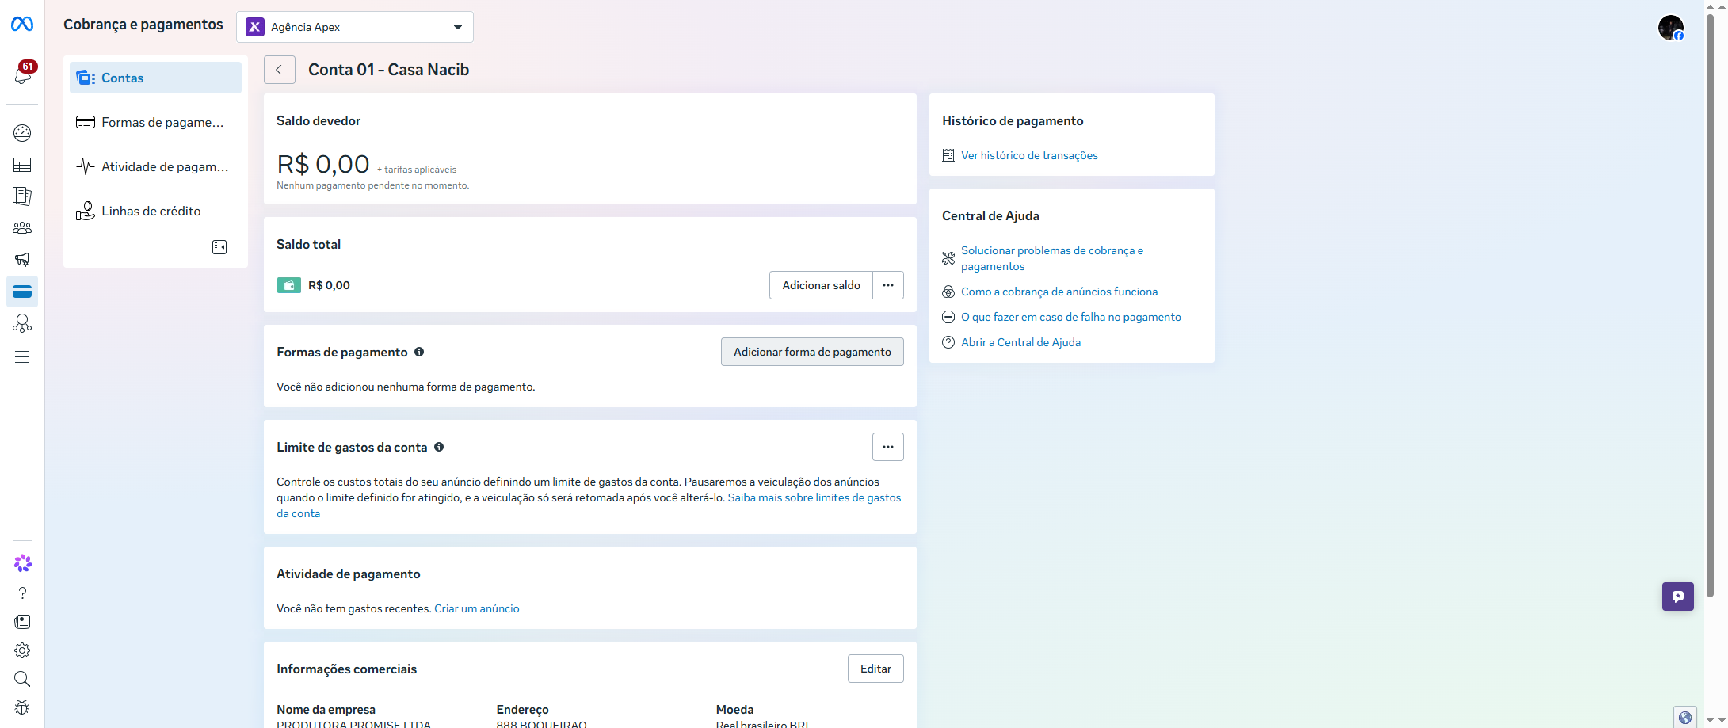
Task: Open O que fazer em caso de falha link
Action: tap(1070, 317)
